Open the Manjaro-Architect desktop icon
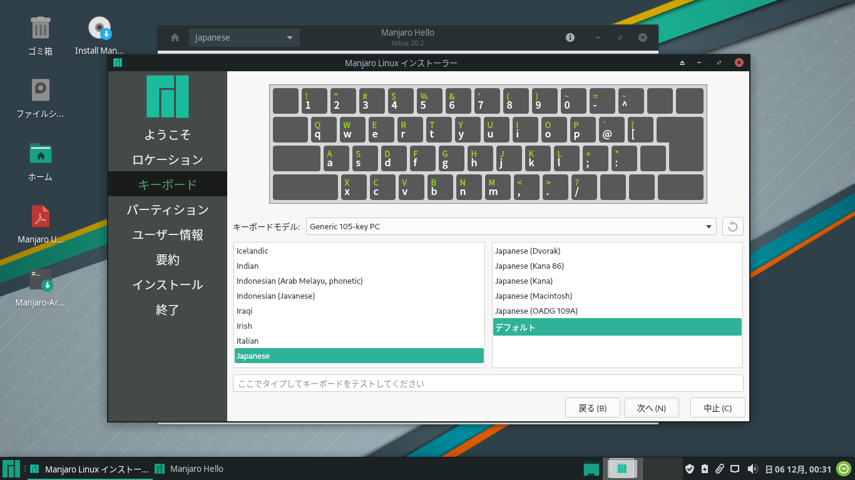Screen dimensions: 855x480 (40, 280)
